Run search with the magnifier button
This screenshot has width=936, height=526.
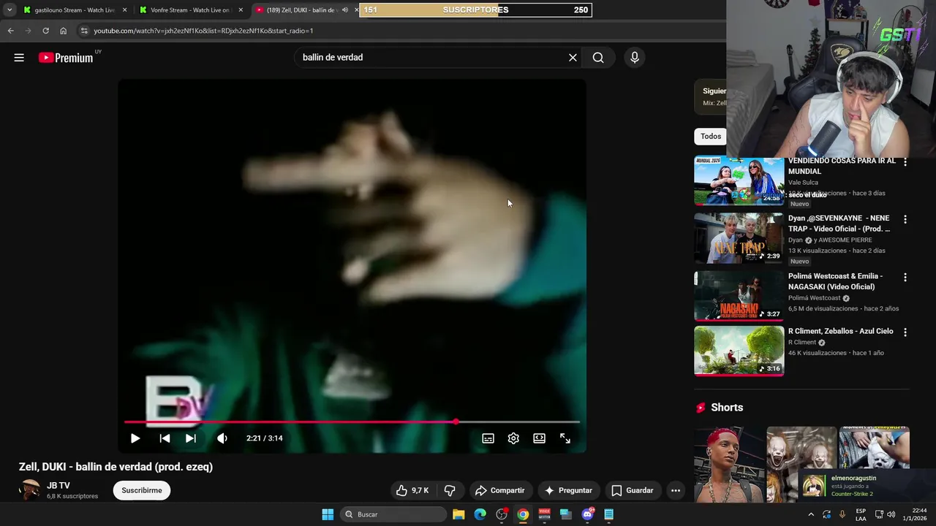tap(598, 58)
